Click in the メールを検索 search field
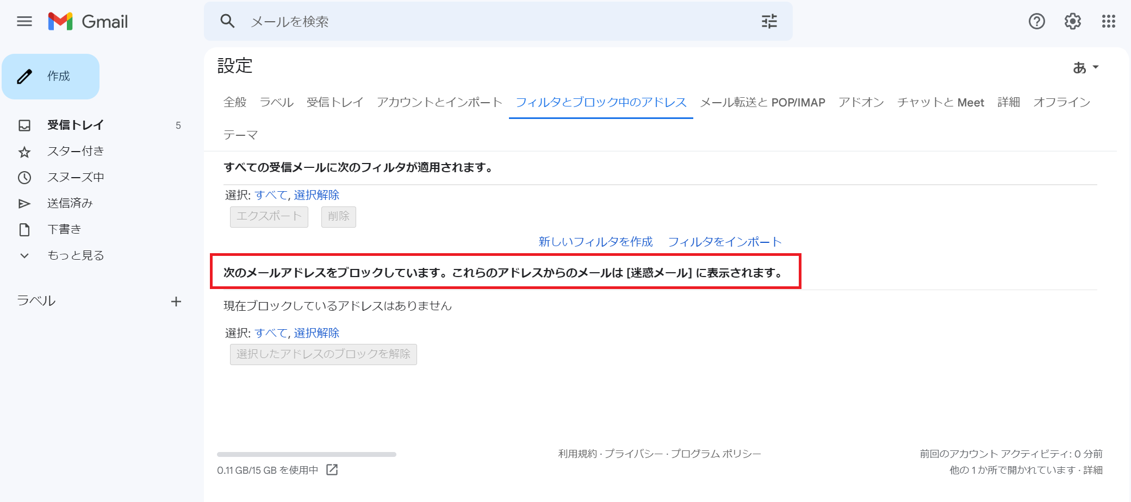1131x502 pixels. pyautogui.click(x=489, y=22)
